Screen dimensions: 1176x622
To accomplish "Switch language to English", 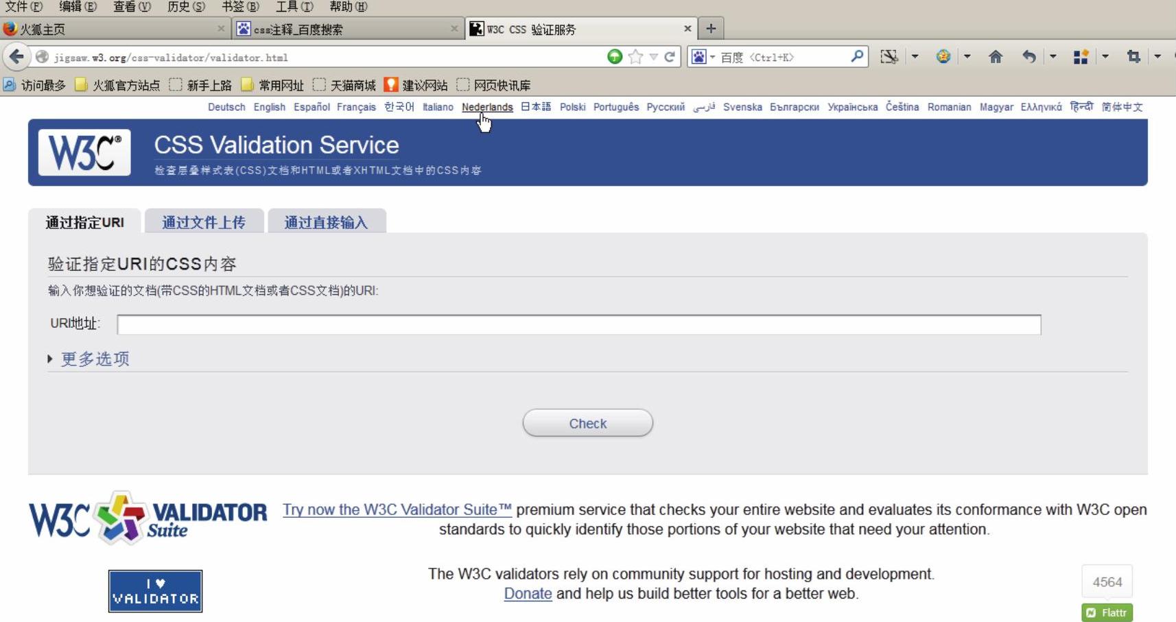I will click(x=269, y=107).
